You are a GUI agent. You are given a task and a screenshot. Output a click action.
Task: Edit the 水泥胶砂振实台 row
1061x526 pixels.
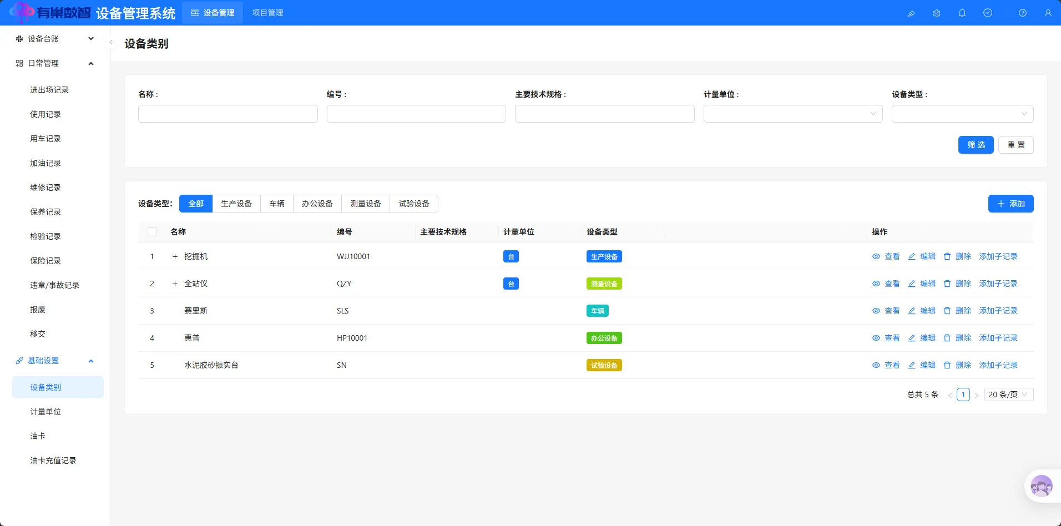pos(922,365)
